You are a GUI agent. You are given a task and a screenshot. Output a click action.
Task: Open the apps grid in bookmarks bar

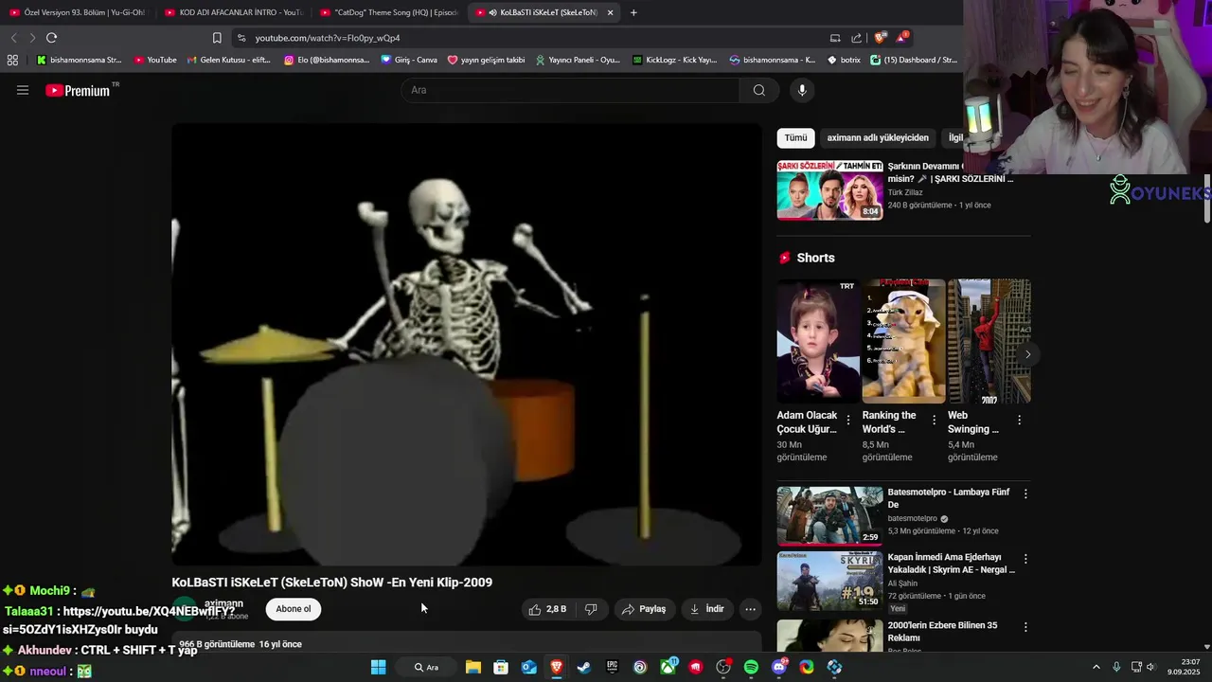pyautogui.click(x=12, y=60)
